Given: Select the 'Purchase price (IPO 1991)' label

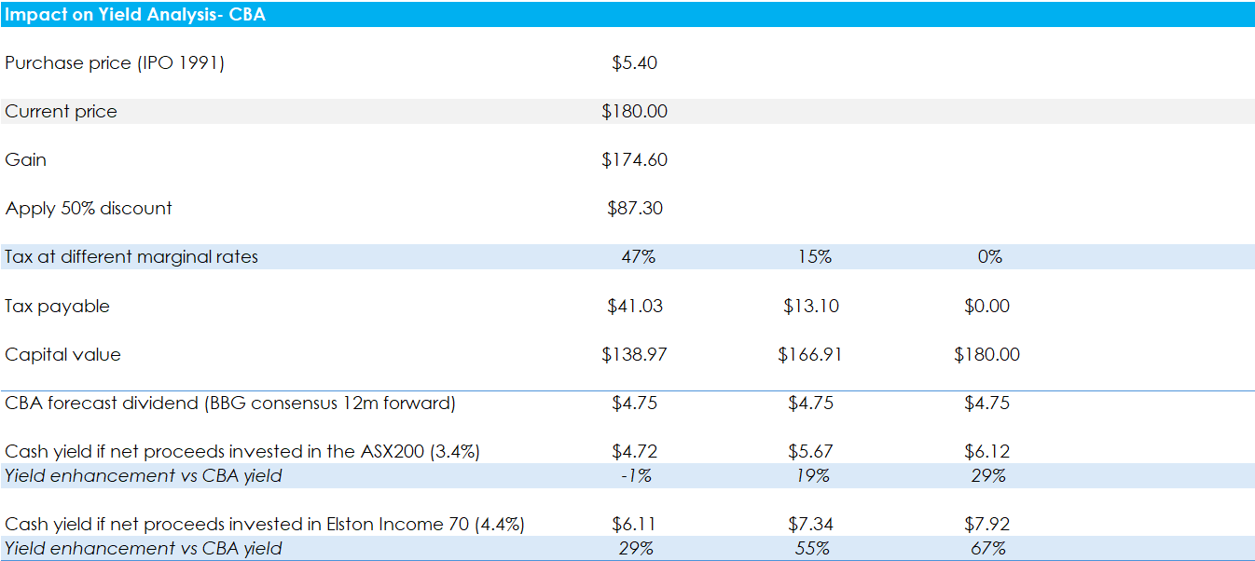Looking at the screenshot, I should [115, 63].
